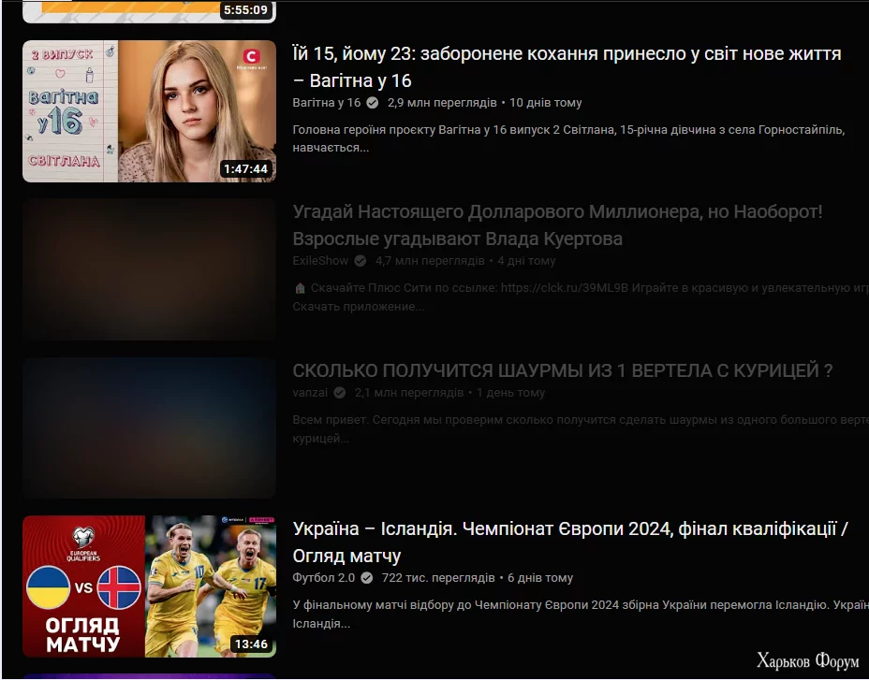This screenshot has height=680, width=869.
Task: Click verified badge next to ExileShow
Action: coord(361,261)
